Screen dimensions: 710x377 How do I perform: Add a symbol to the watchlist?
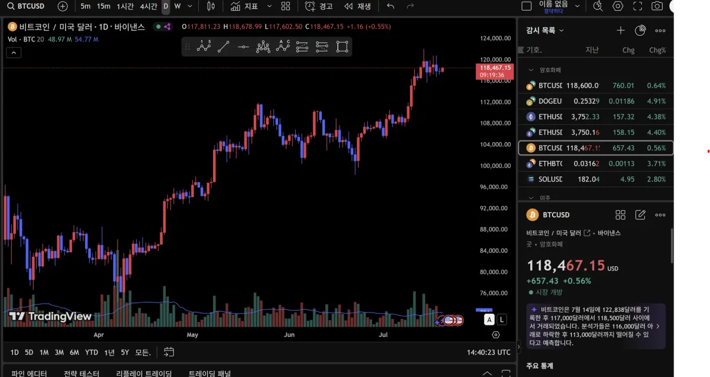[x=620, y=30]
